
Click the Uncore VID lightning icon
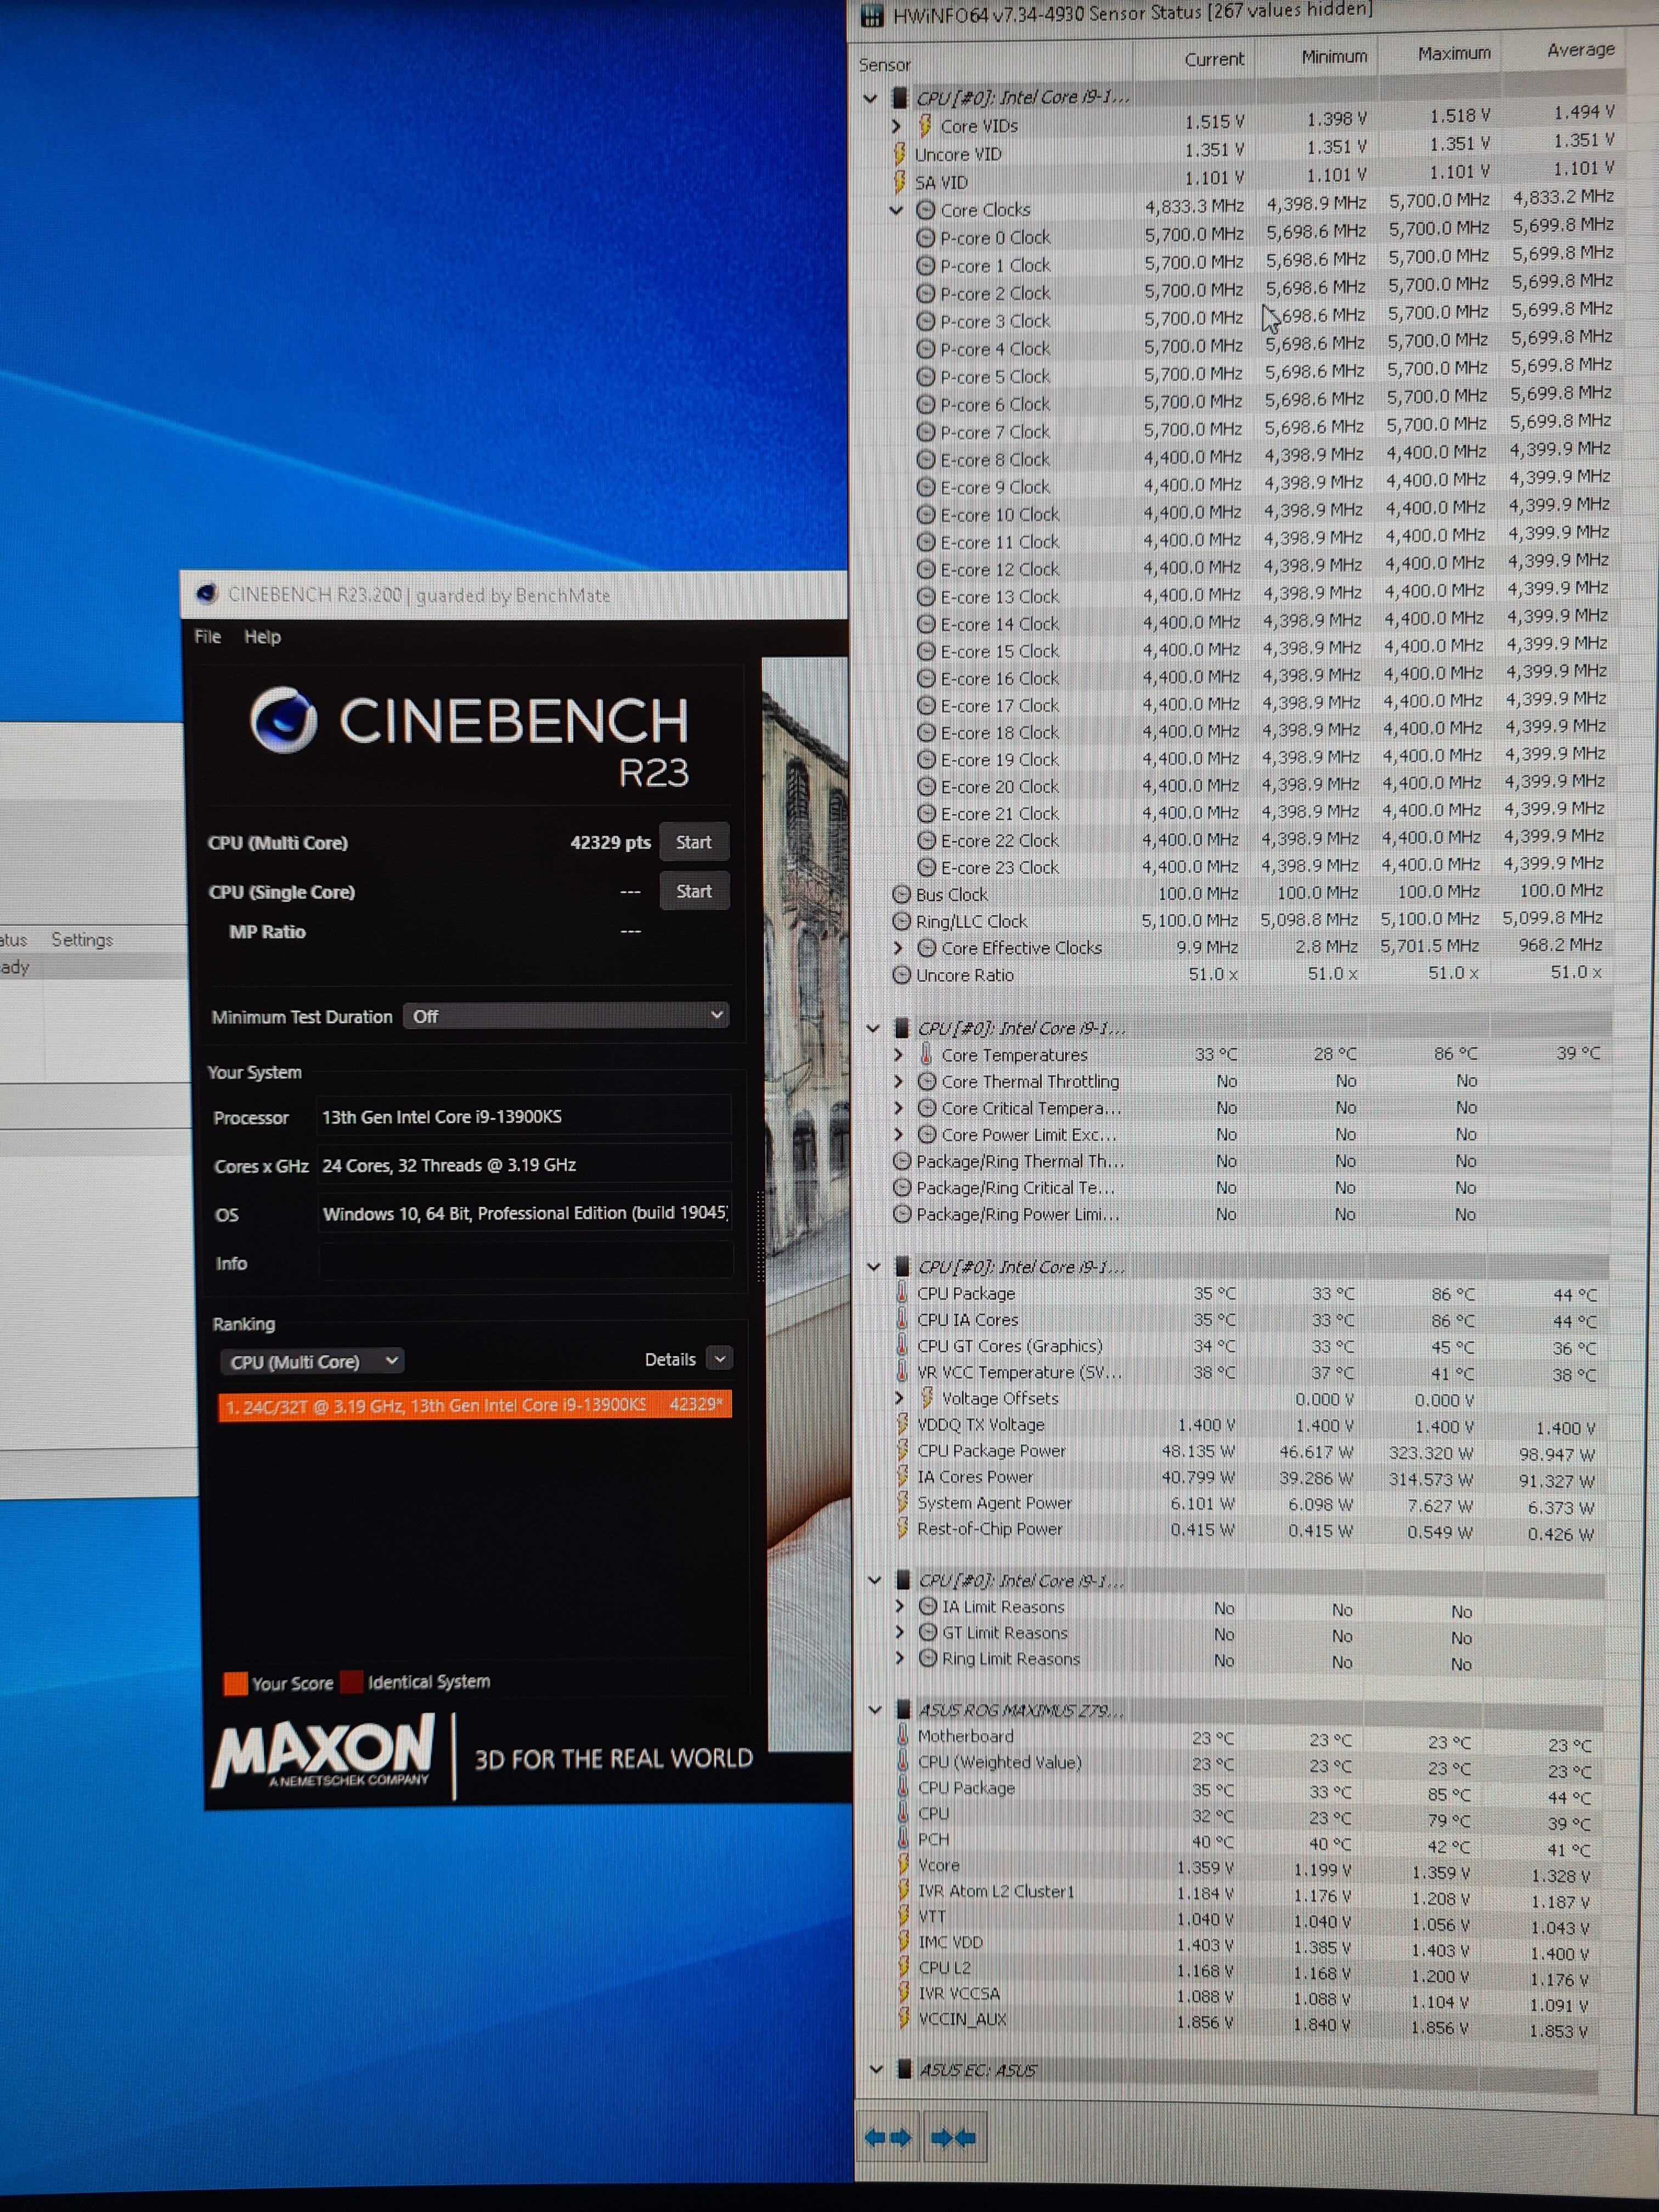pos(900,154)
